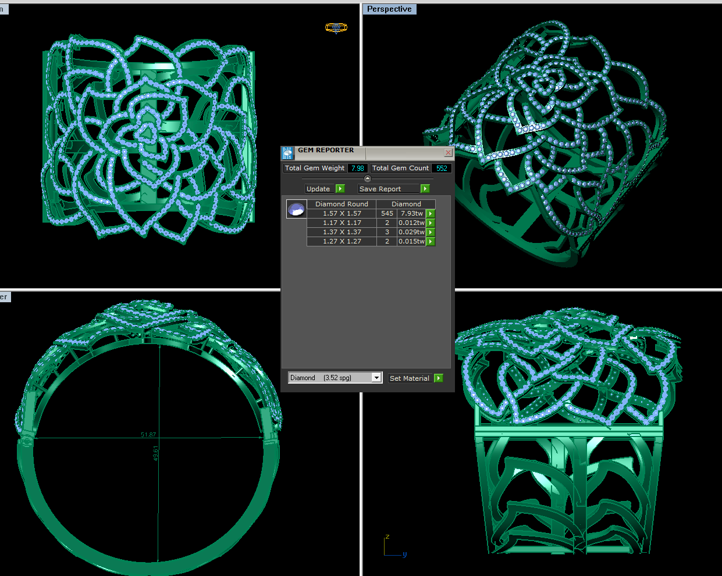Click the Diamond Round column header

click(x=342, y=204)
